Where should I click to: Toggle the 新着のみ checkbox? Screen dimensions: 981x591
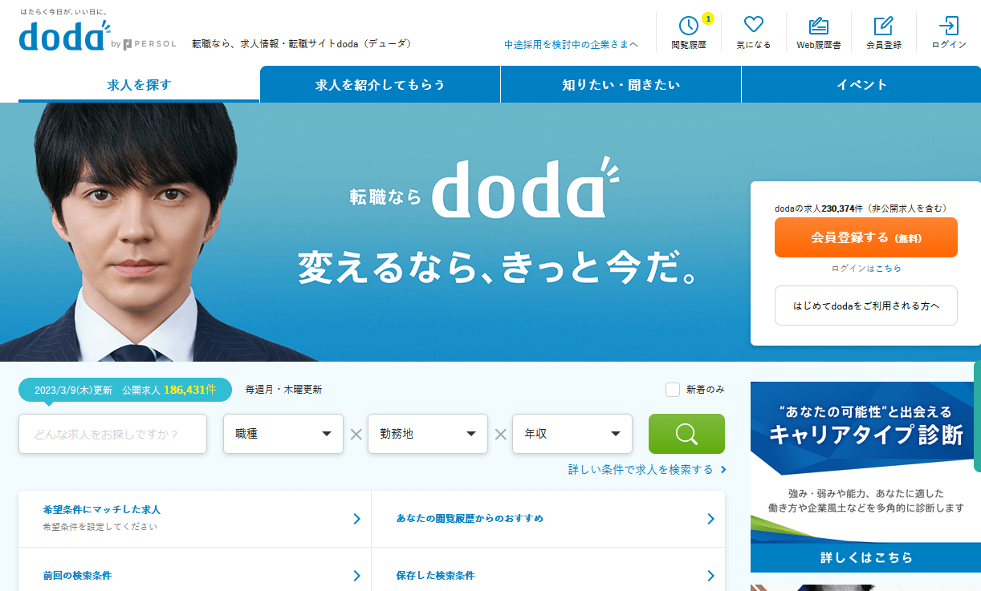(x=673, y=390)
